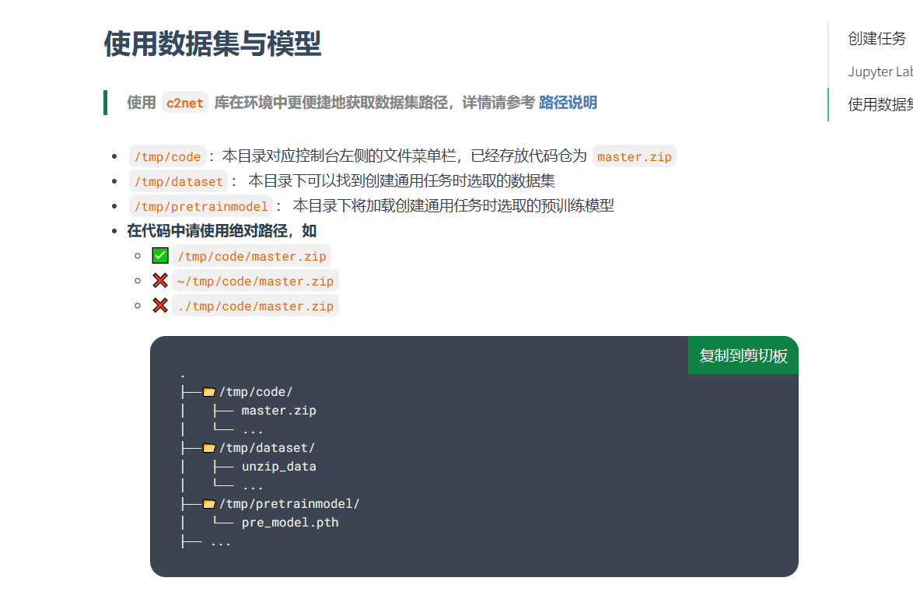Open the Jupyter Lab sidebar entry
913x609 pixels.
(x=880, y=72)
